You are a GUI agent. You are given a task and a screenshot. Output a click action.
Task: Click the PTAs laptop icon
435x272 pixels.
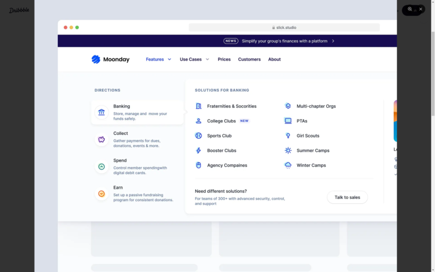[x=288, y=121]
